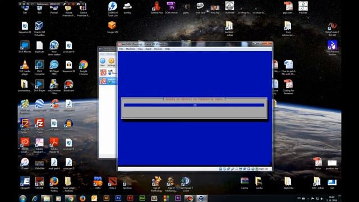The image size is (359, 202).
Task: Switch to Chrome on the taskbar
Action: (70, 198)
